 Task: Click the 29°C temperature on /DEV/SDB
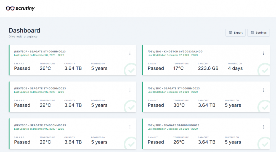[x=45, y=105]
